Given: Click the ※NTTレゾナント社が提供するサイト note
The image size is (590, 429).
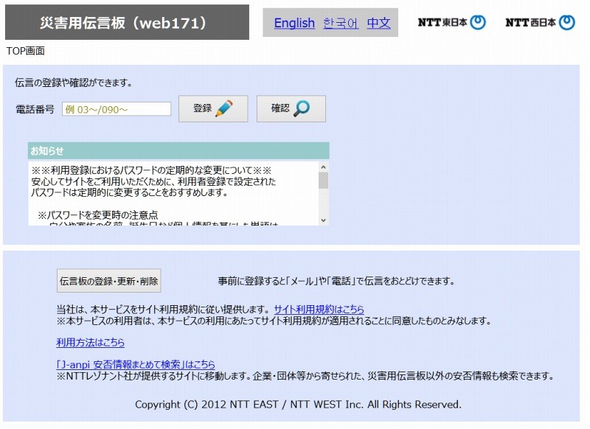Looking at the screenshot, I should tap(305, 376).
